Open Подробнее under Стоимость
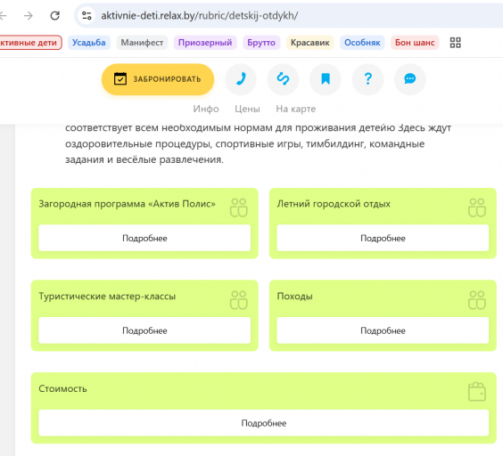 pyautogui.click(x=264, y=423)
